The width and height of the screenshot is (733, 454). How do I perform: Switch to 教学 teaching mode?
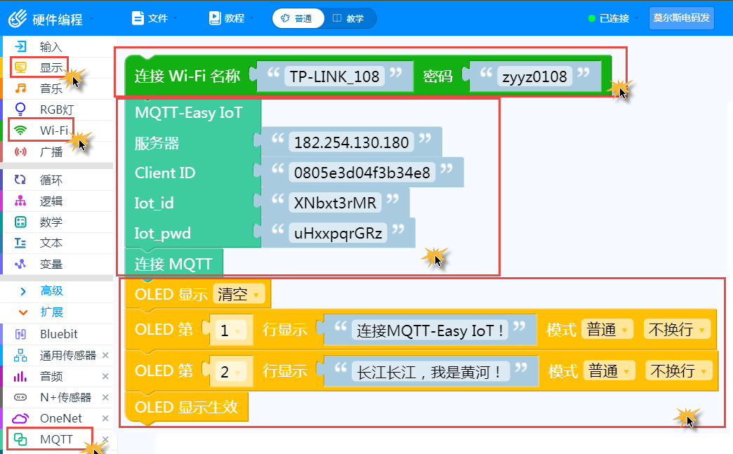click(349, 18)
